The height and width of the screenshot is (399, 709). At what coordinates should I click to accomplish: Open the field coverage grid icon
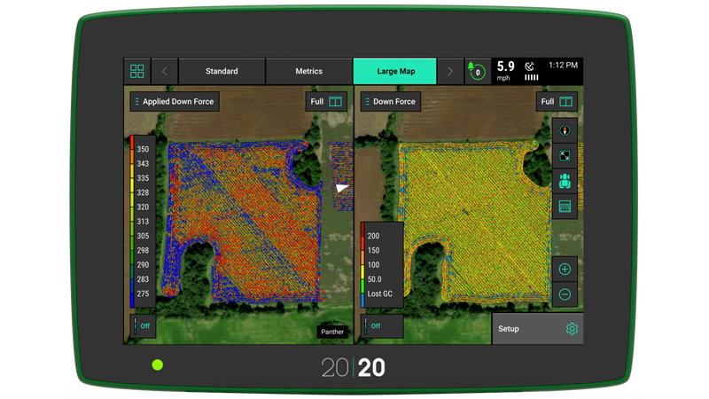(565, 207)
